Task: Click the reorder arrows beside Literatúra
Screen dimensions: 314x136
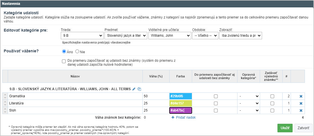Action: point(5,104)
